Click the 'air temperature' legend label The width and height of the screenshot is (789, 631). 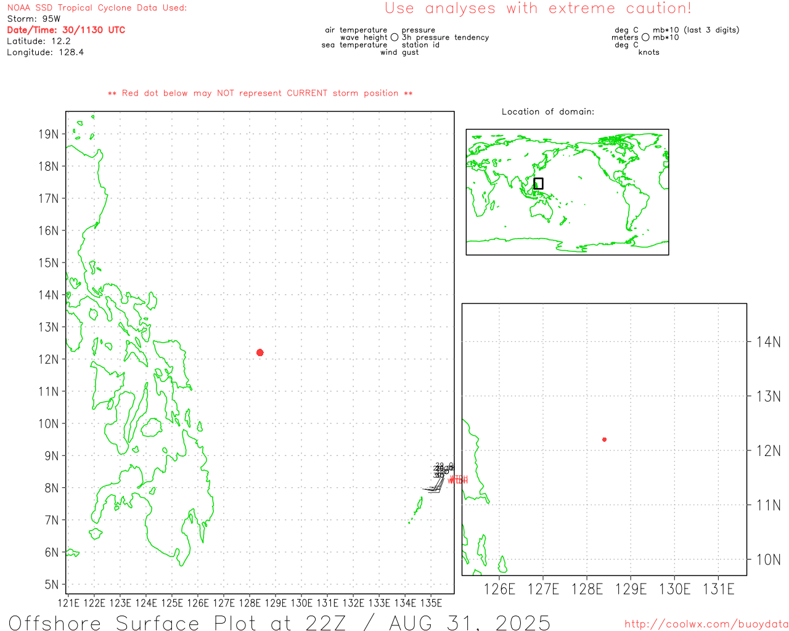point(356,30)
